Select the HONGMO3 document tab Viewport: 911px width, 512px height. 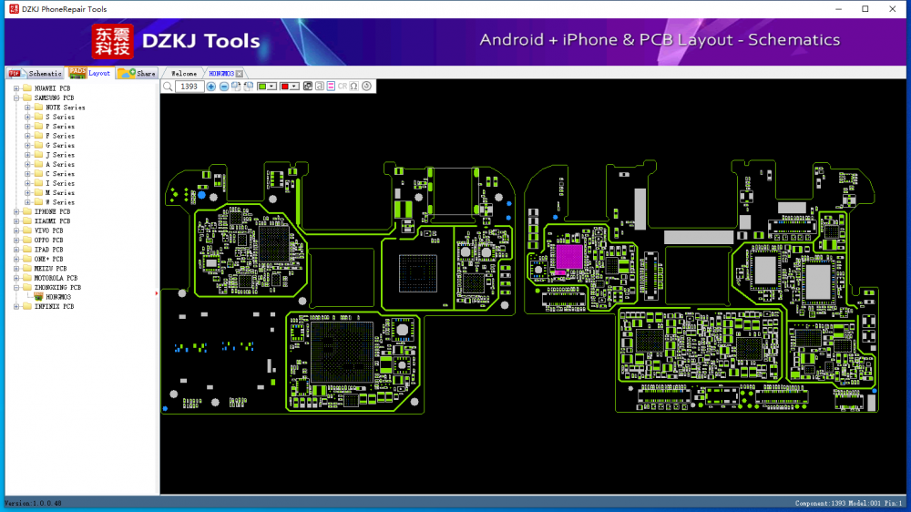(x=221, y=74)
